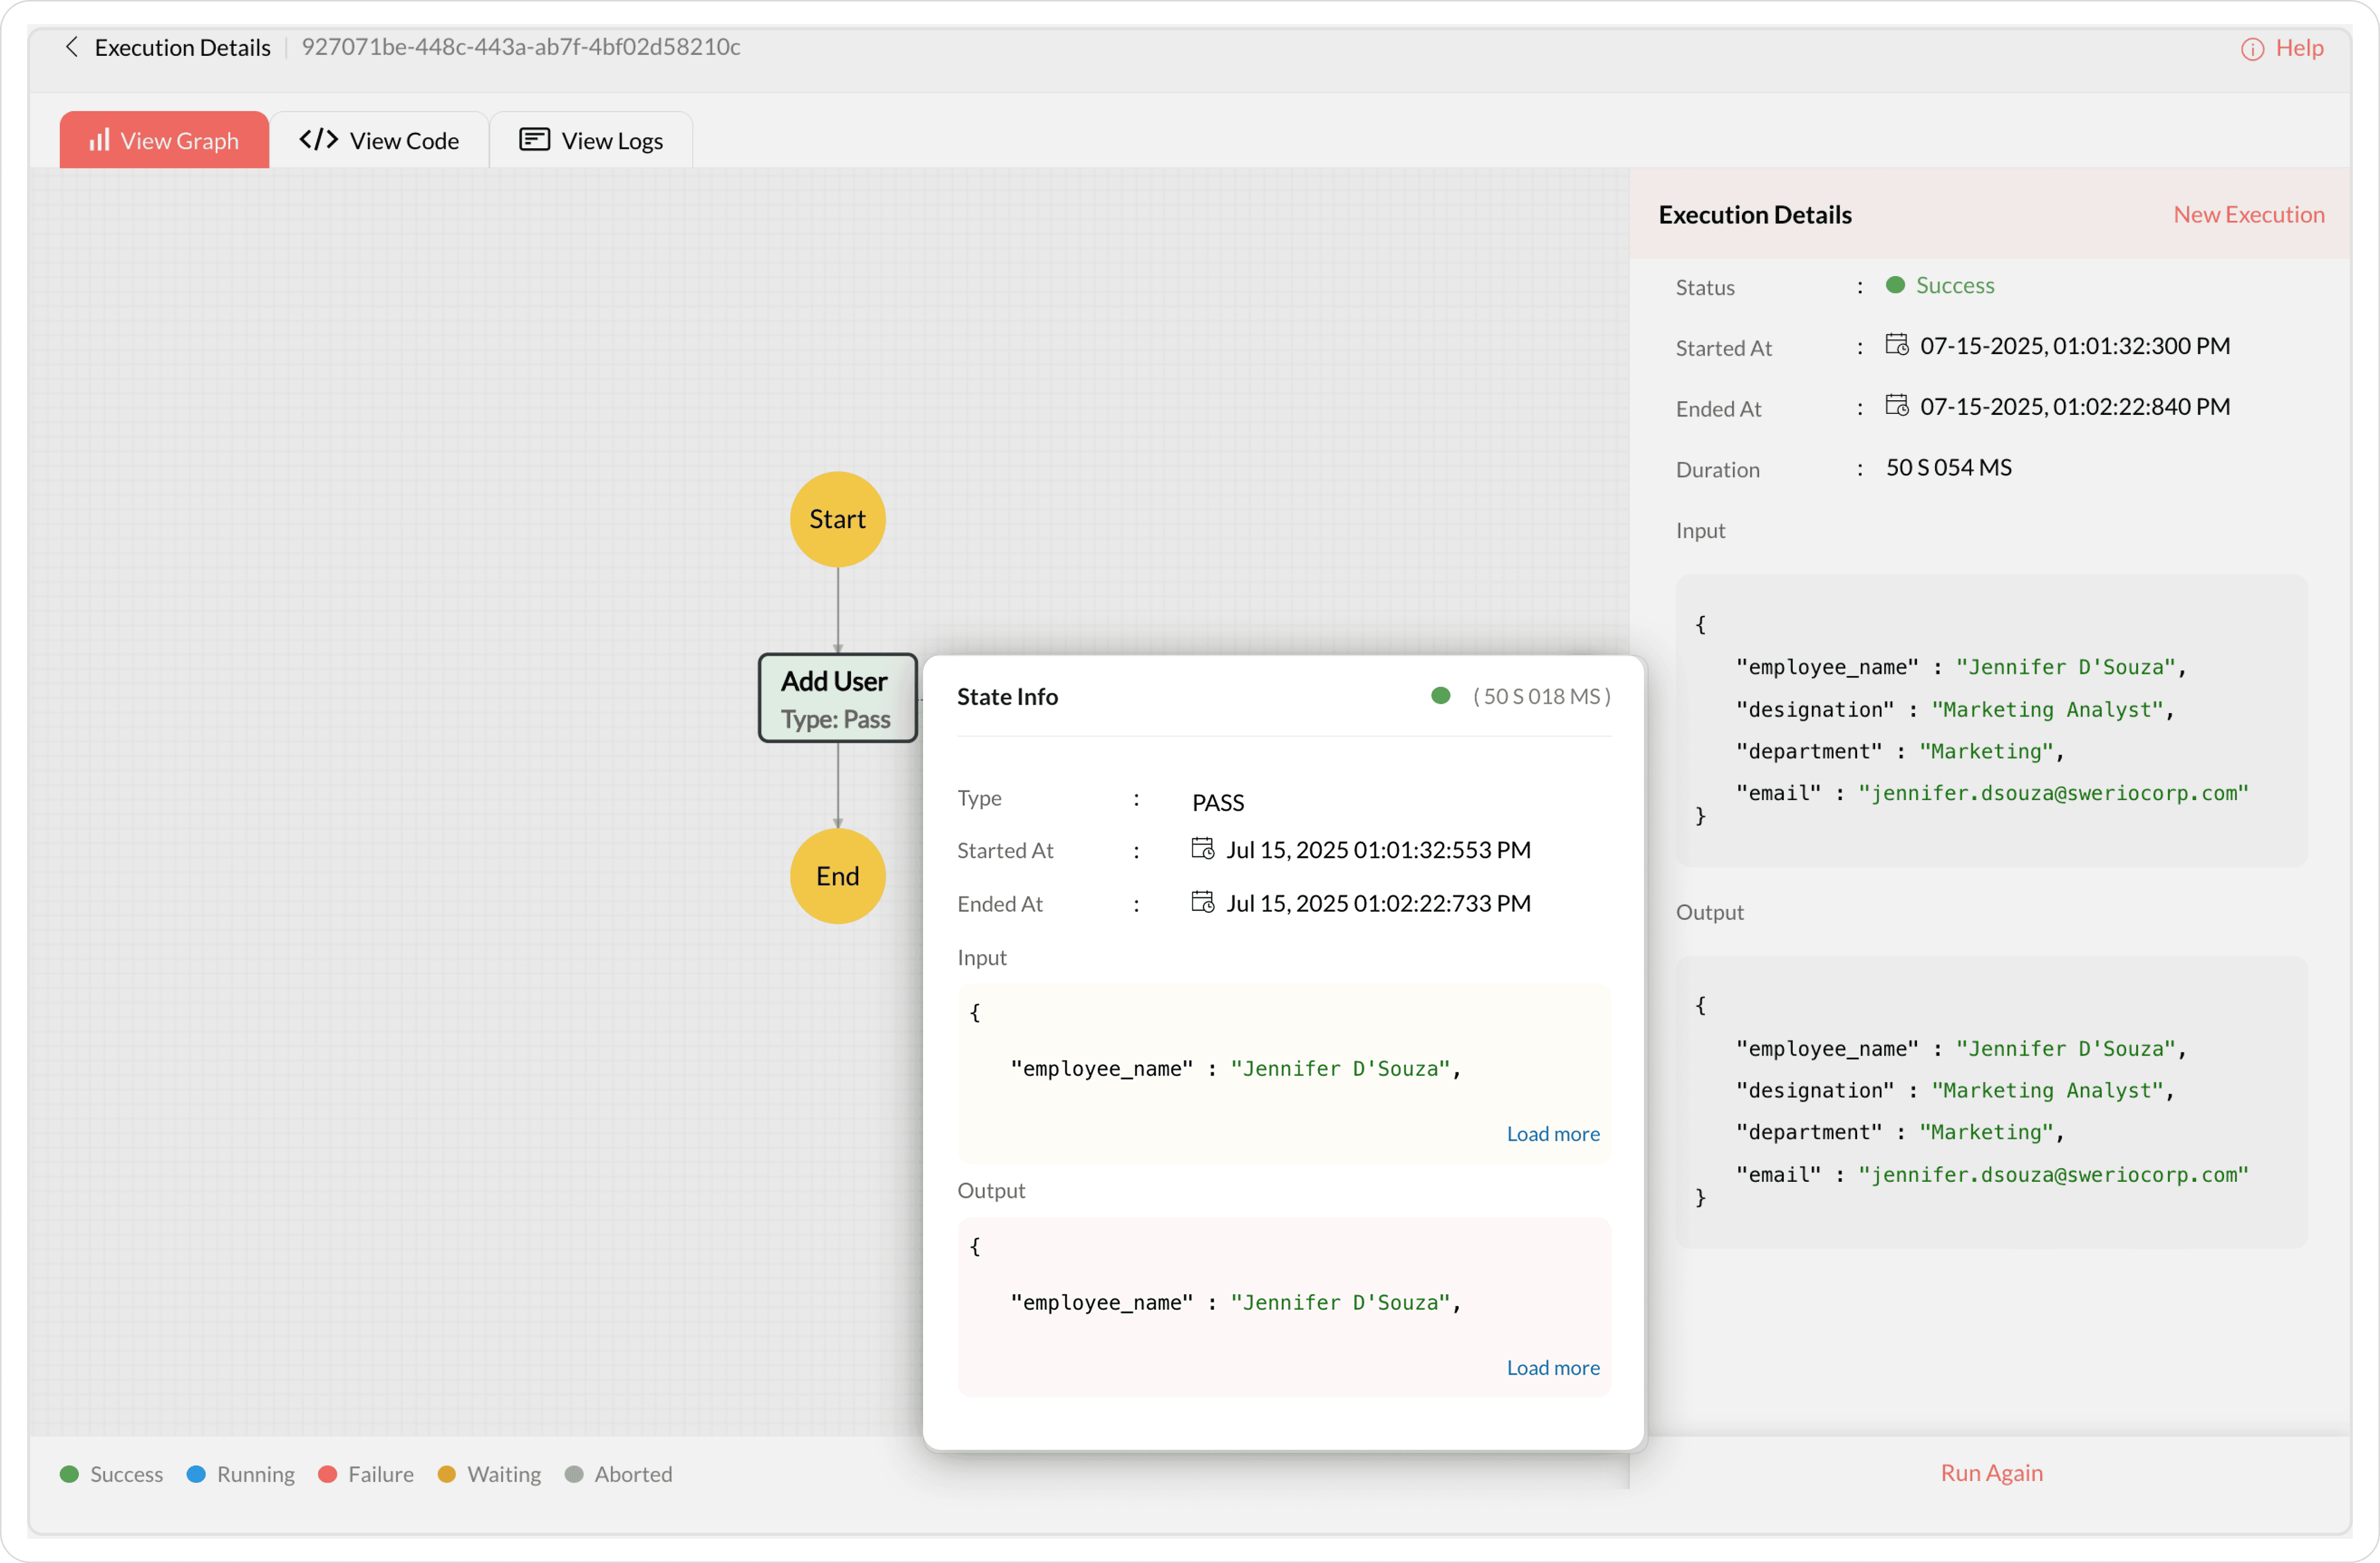Switch to the View Graph tab
Viewport: 2380px width, 1563px height.
164,140
